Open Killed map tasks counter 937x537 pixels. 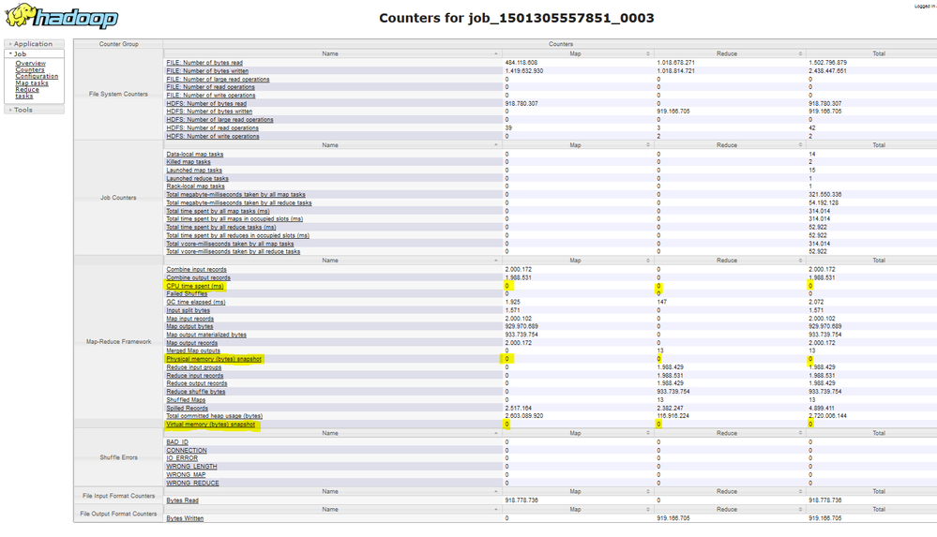click(189, 162)
